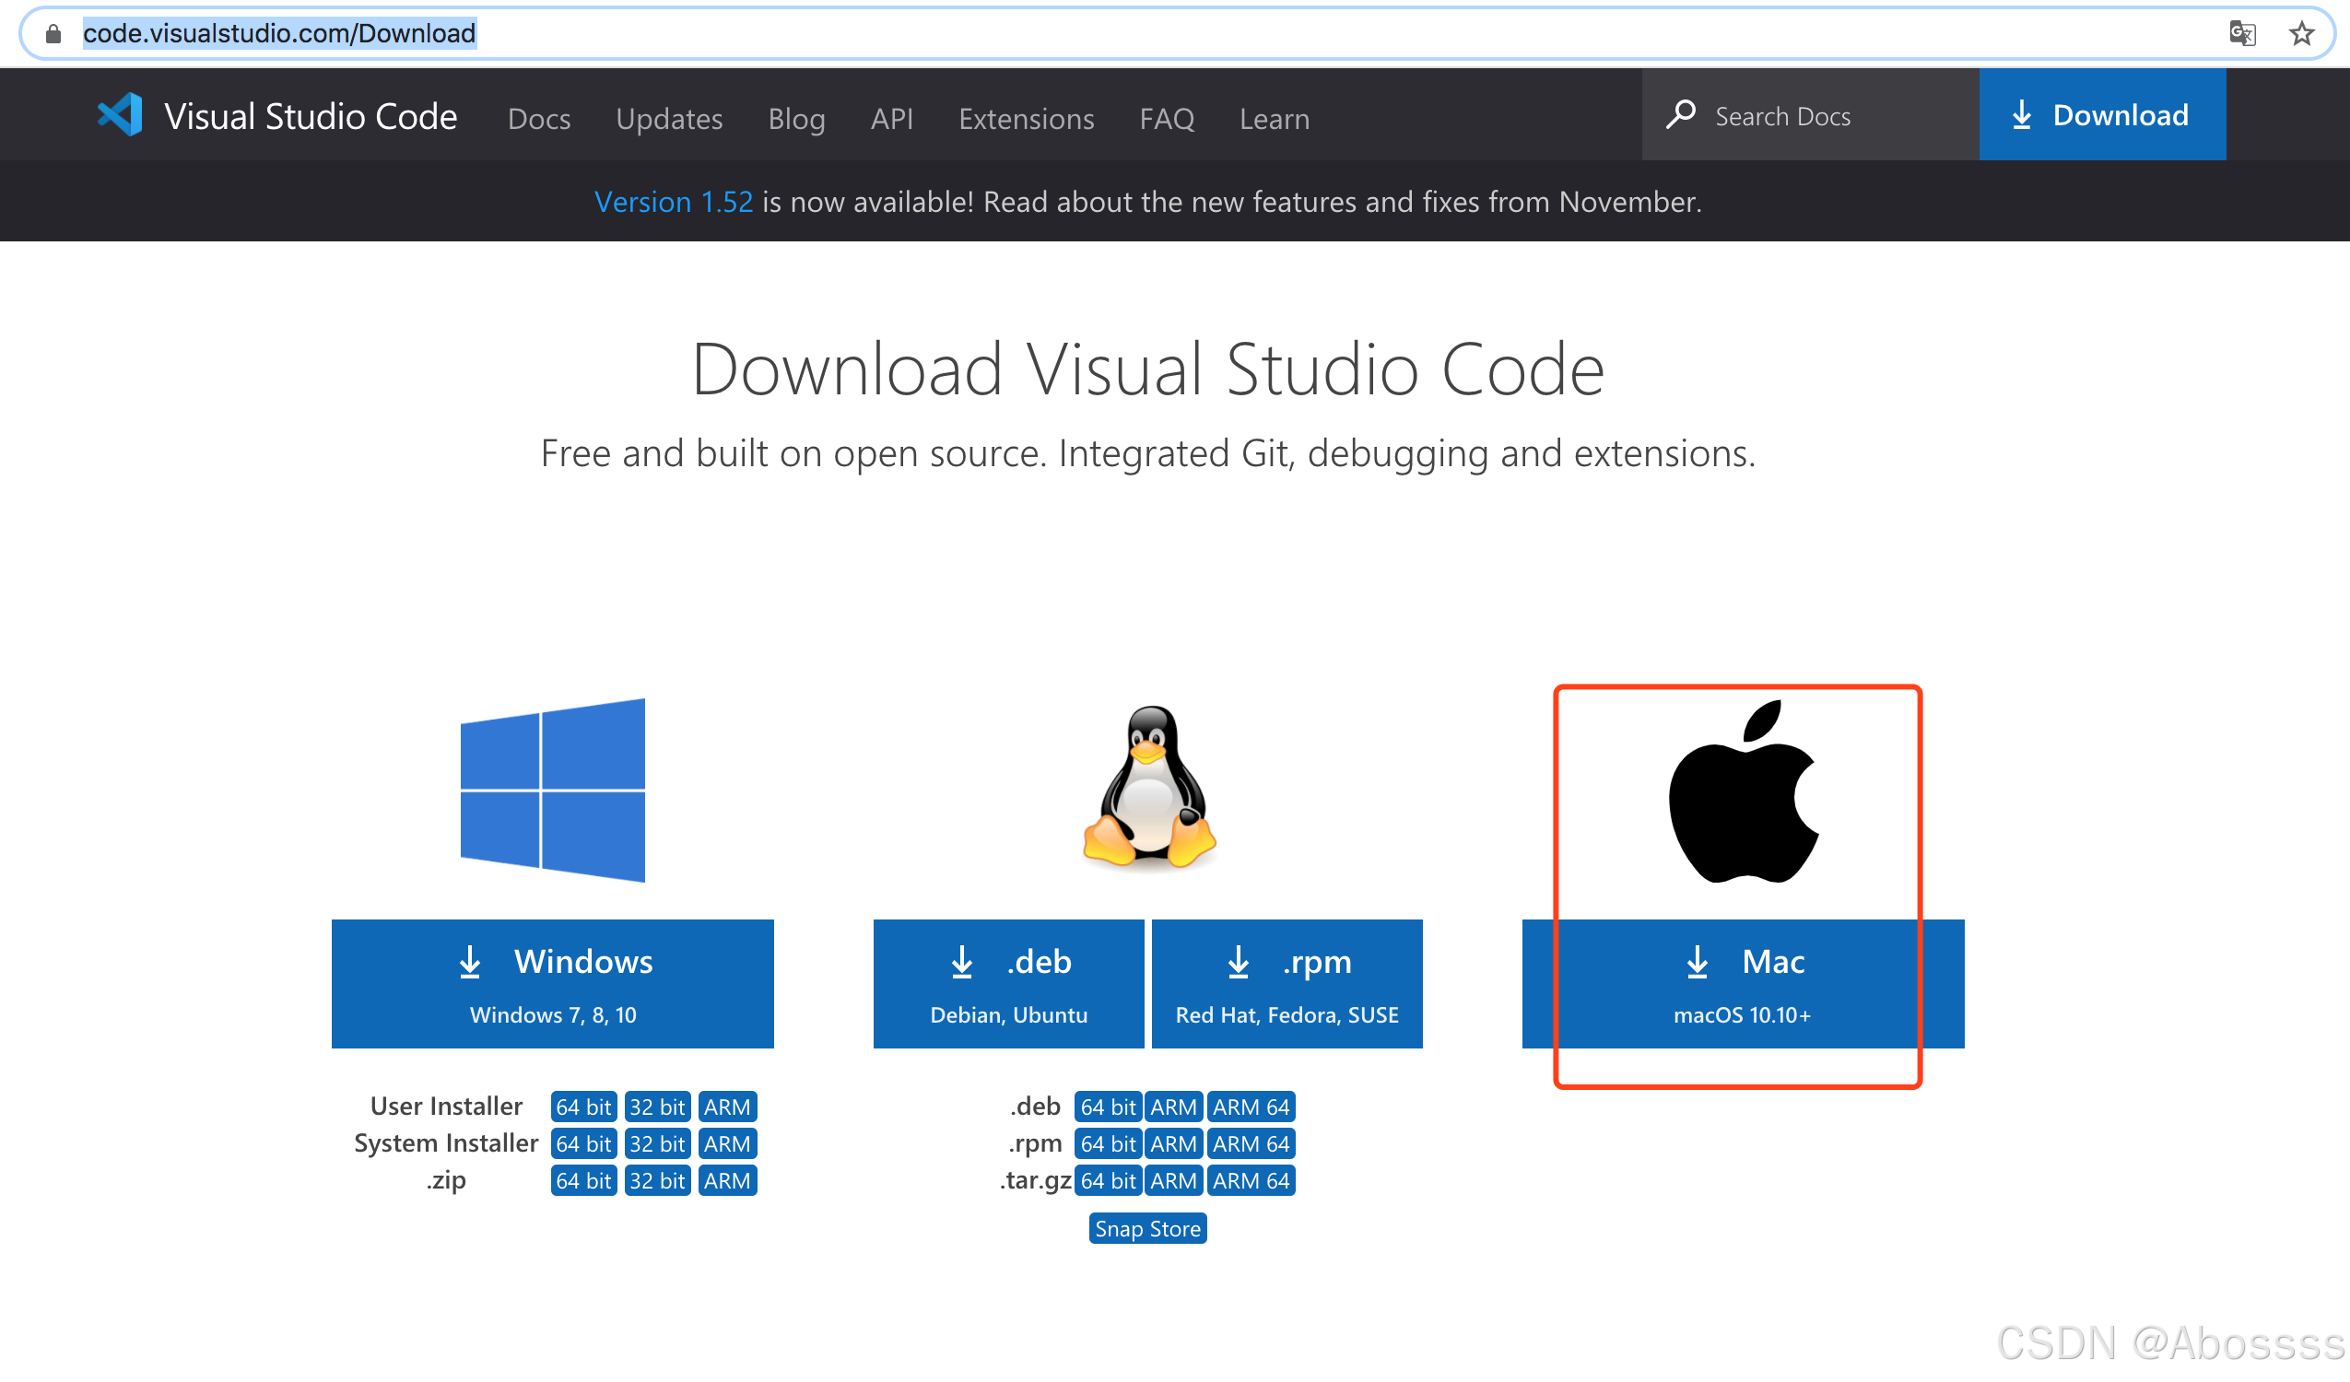Viewport: 2350px width, 1382px height.
Task: Click the Snap Store badge
Action: (1147, 1228)
